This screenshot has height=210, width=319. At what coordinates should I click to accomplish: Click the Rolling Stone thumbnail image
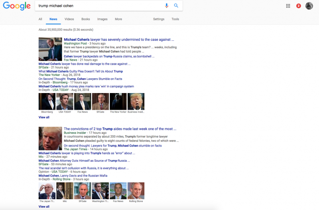tap(136, 191)
